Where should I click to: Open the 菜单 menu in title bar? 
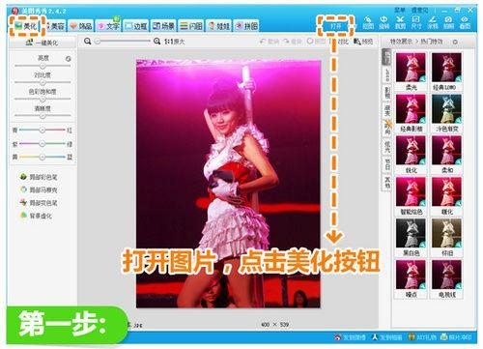tap(400, 11)
